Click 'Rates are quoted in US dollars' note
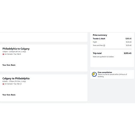The width and height of the screenshot is (135, 135). point(103,57)
